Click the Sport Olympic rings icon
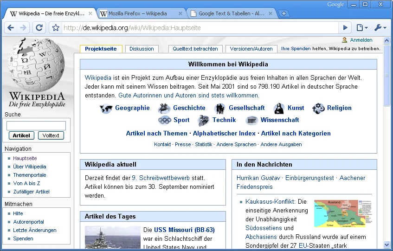Image resolution: width=393 pixels, height=251 pixels. [165, 121]
